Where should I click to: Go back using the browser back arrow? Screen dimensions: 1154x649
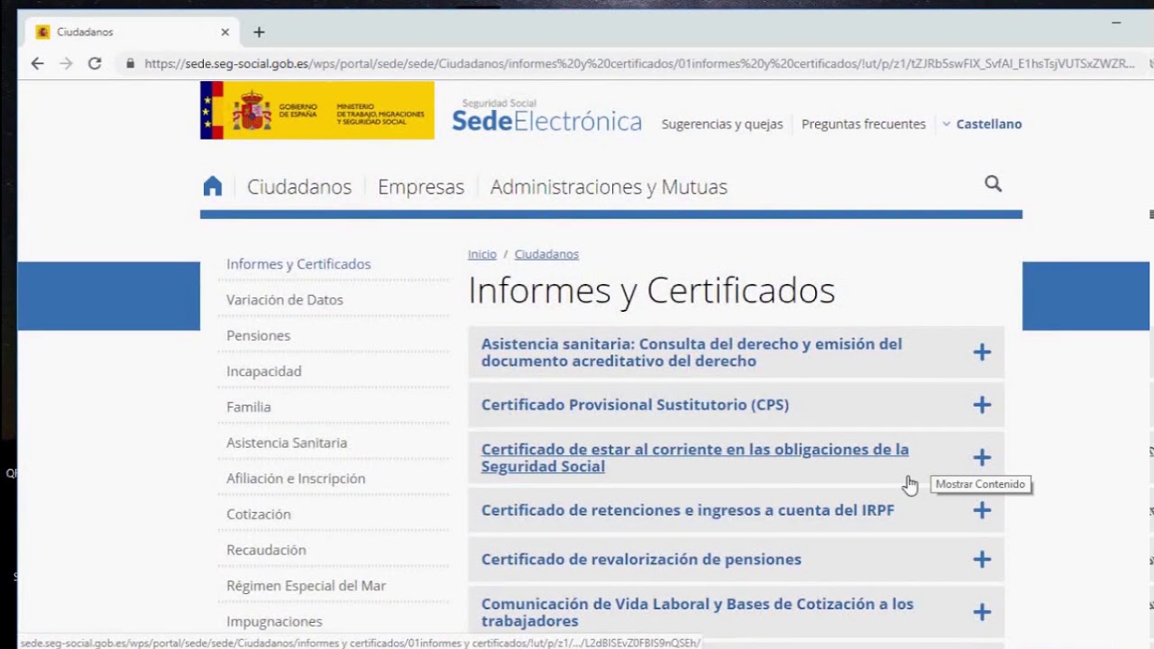coord(36,64)
